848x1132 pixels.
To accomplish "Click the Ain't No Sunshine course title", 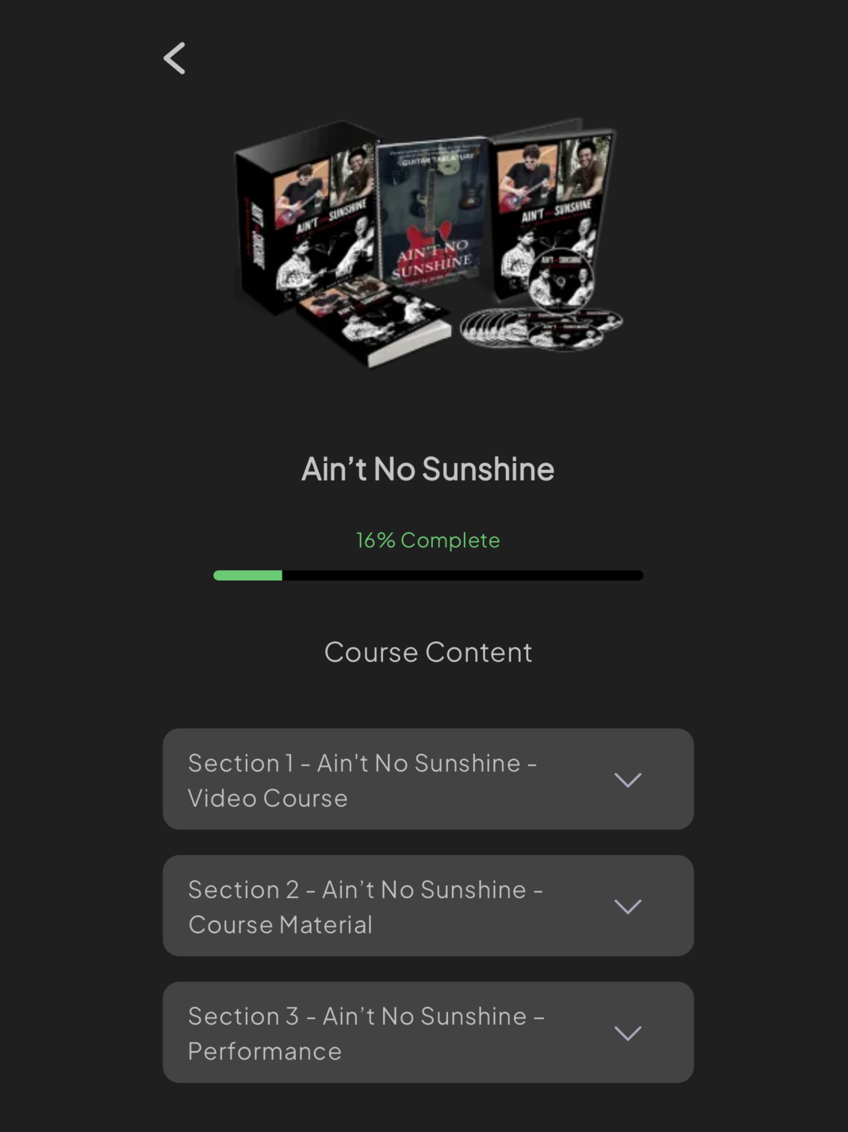I will [428, 469].
